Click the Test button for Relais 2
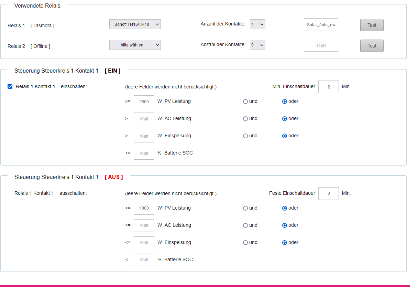This screenshot has width=419, height=287. coord(372,46)
